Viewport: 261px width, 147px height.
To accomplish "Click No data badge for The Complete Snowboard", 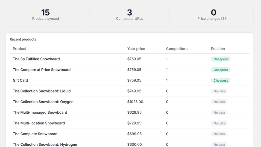I will point(219,134).
